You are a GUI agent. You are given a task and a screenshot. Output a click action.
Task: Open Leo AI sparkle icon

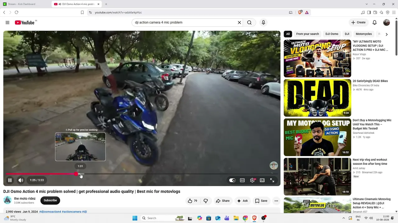pos(381,12)
